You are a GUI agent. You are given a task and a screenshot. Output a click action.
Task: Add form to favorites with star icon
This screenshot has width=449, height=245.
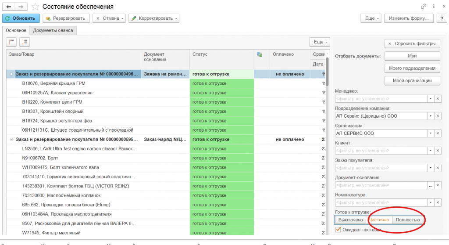[35, 7]
